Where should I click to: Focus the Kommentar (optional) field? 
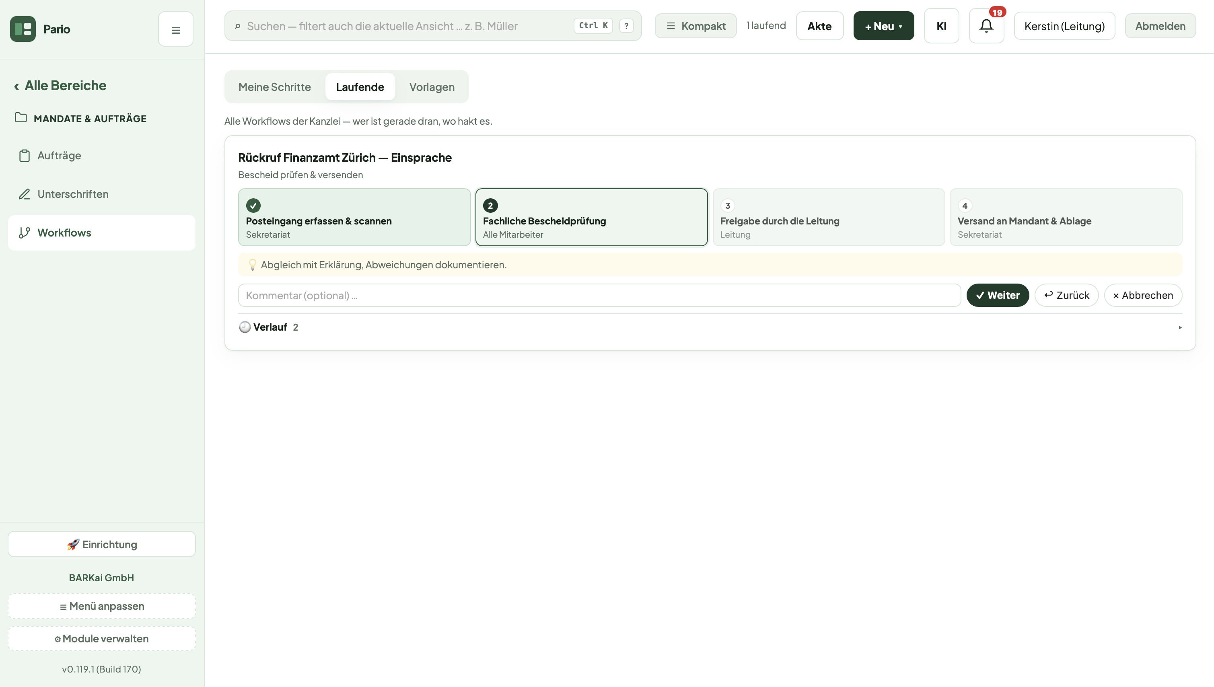click(x=599, y=295)
